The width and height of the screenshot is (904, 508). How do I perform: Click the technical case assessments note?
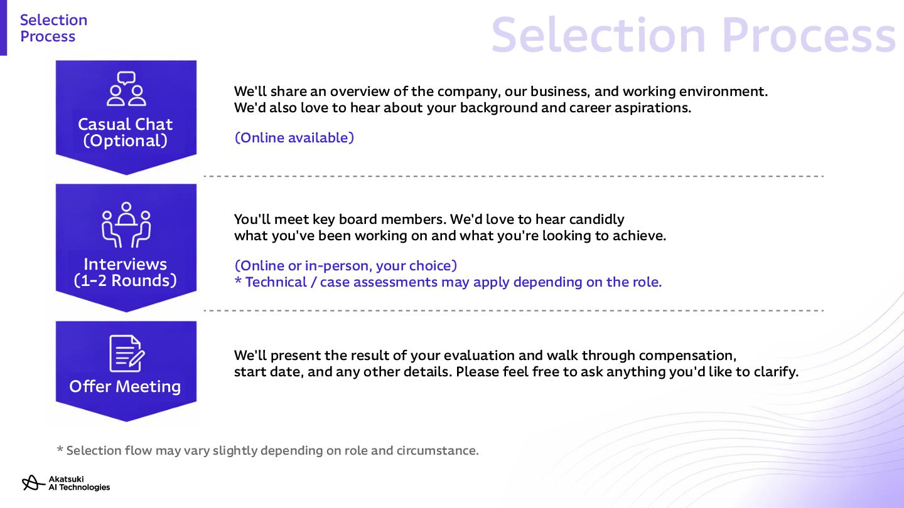tap(448, 282)
